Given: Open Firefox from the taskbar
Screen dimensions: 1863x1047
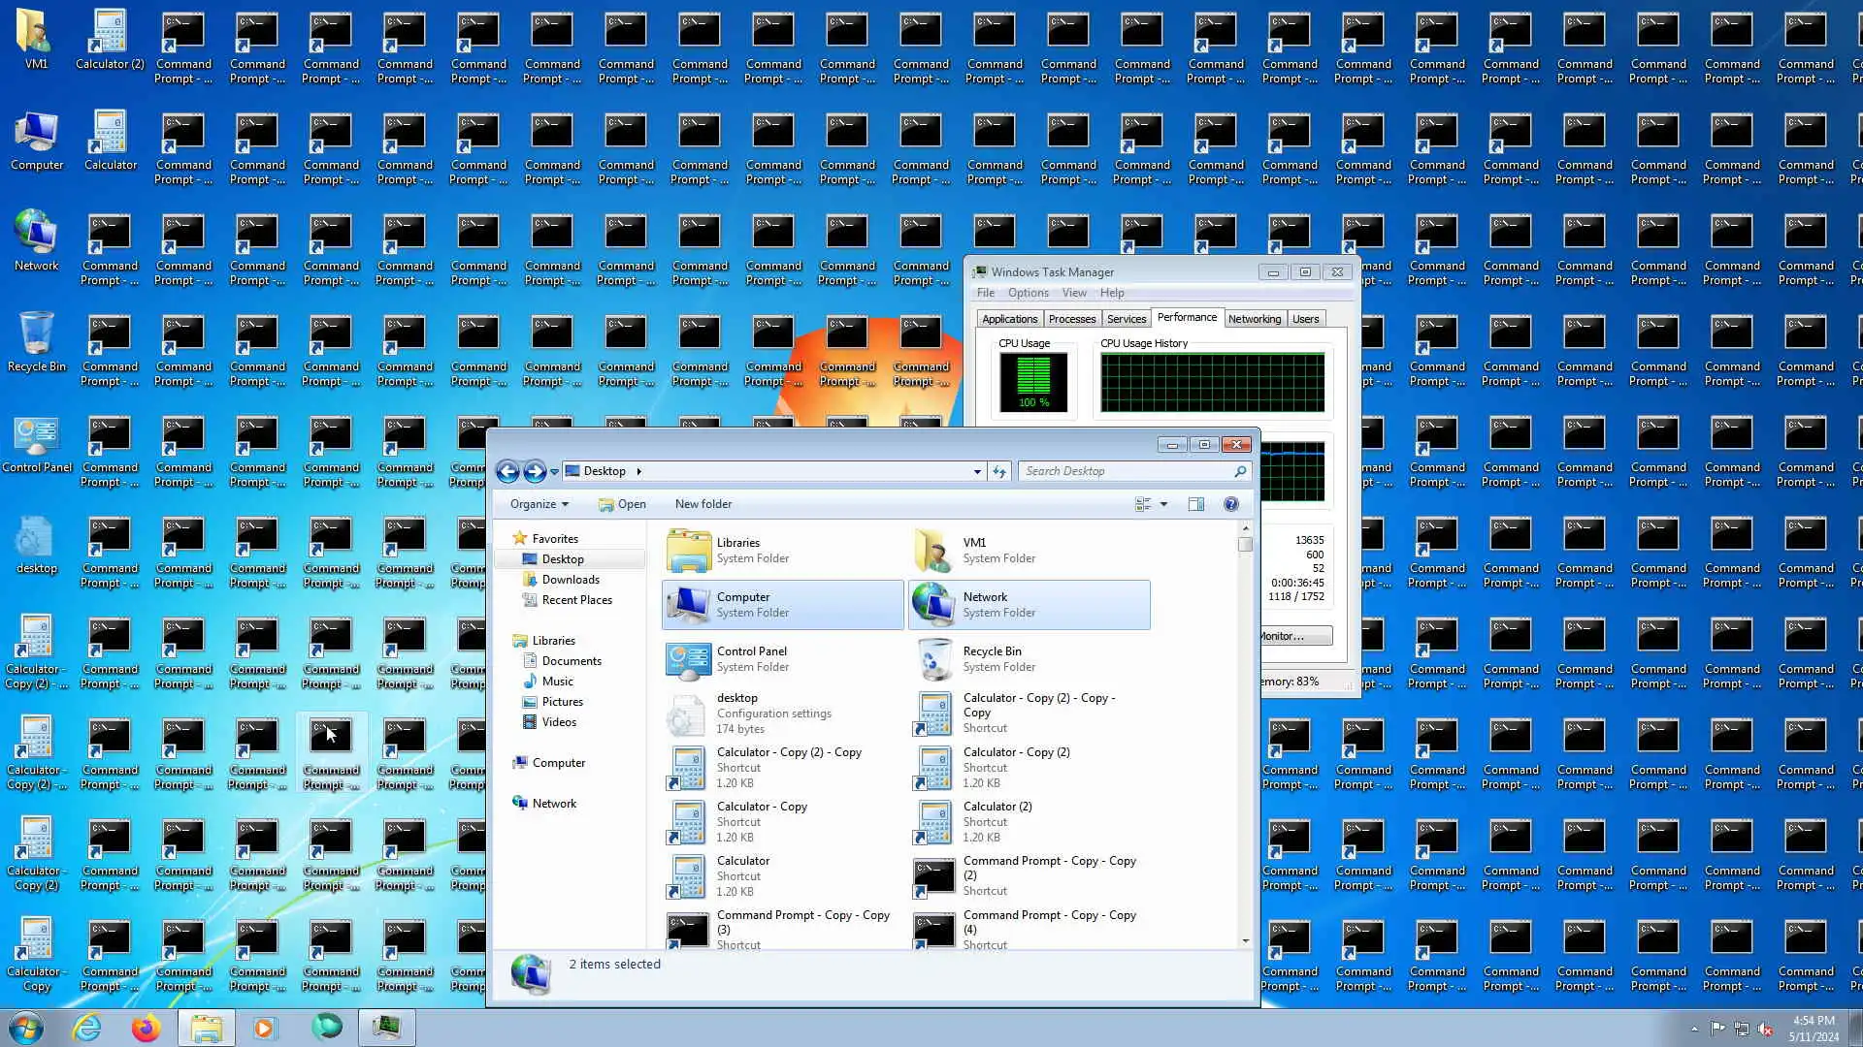Looking at the screenshot, I should click(x=147, y=1028).
